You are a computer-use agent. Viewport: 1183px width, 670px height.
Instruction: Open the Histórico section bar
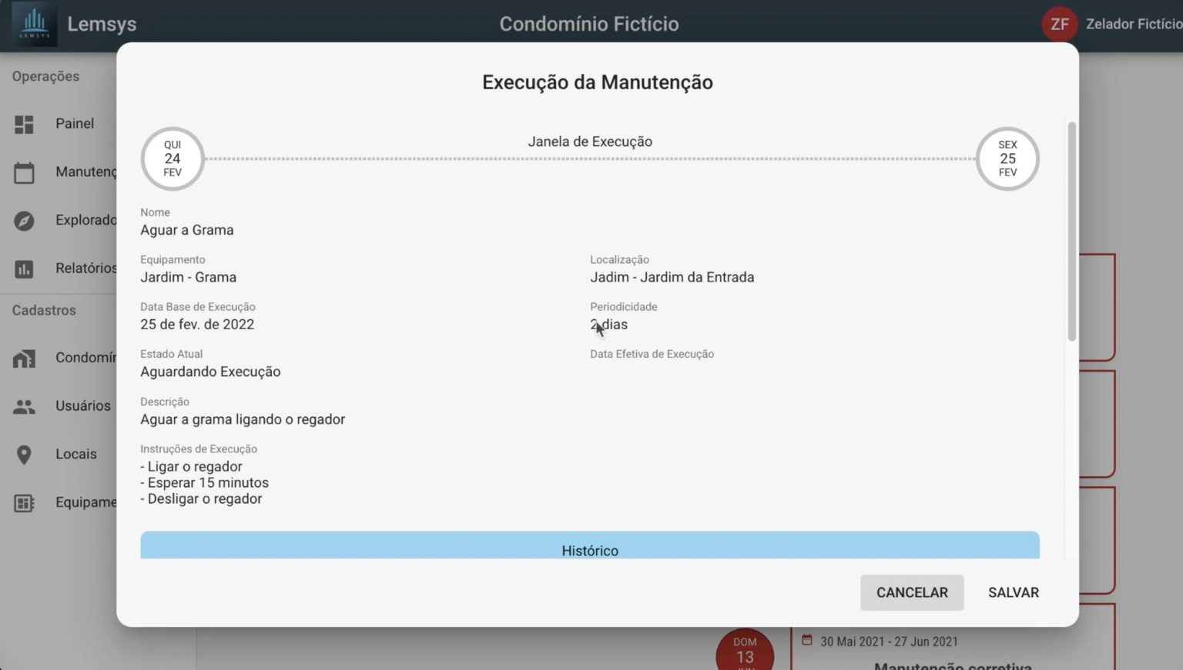[x=590, y=545]
